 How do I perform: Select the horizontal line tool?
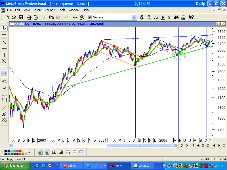4,49
